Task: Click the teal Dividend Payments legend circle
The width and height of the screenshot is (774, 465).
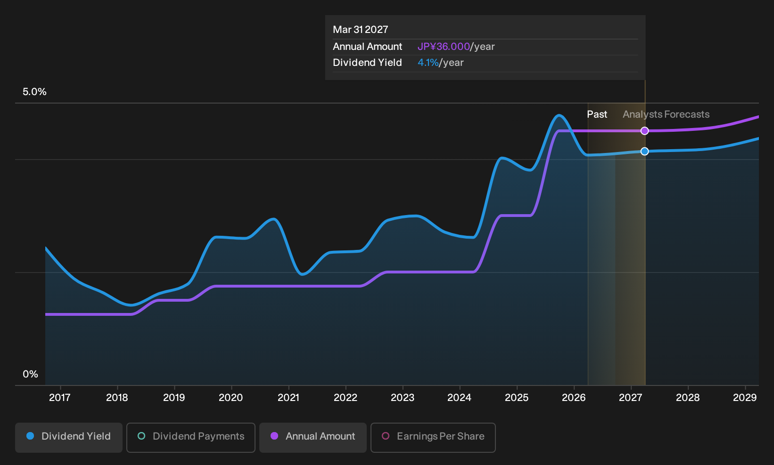Action: pos(141,436)
